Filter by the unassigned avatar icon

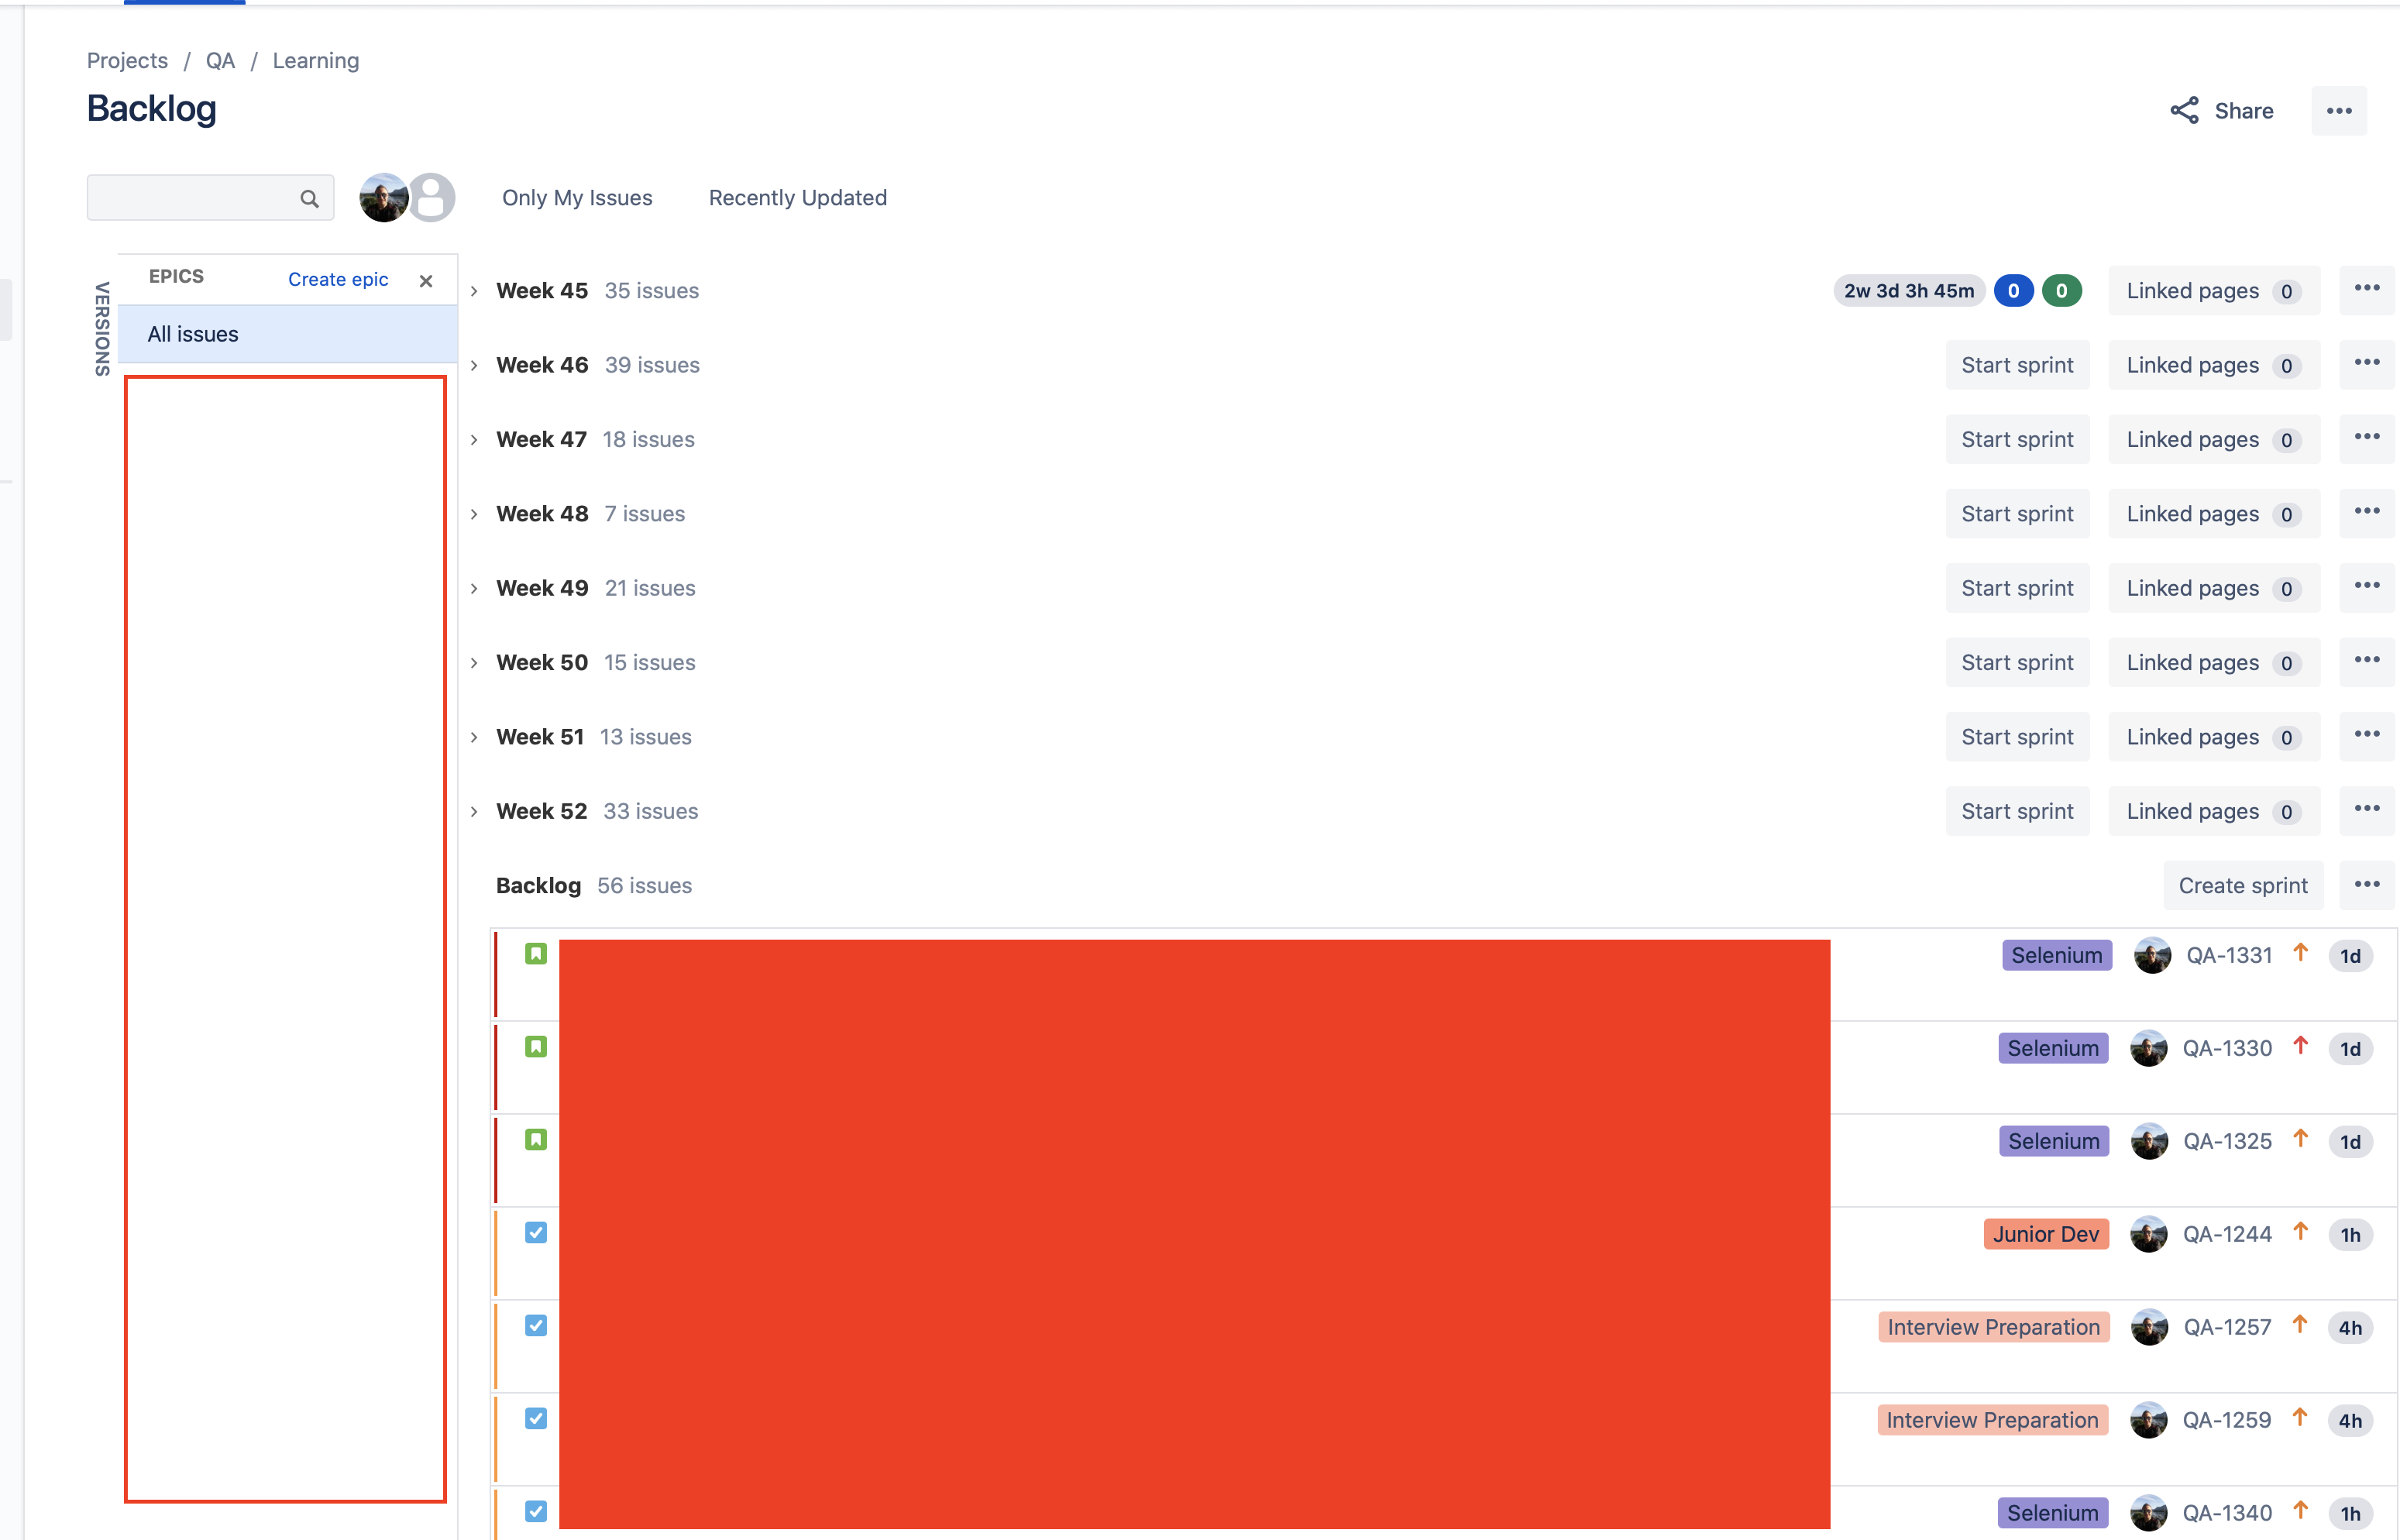pyautogui.click(x=433, y=197)
